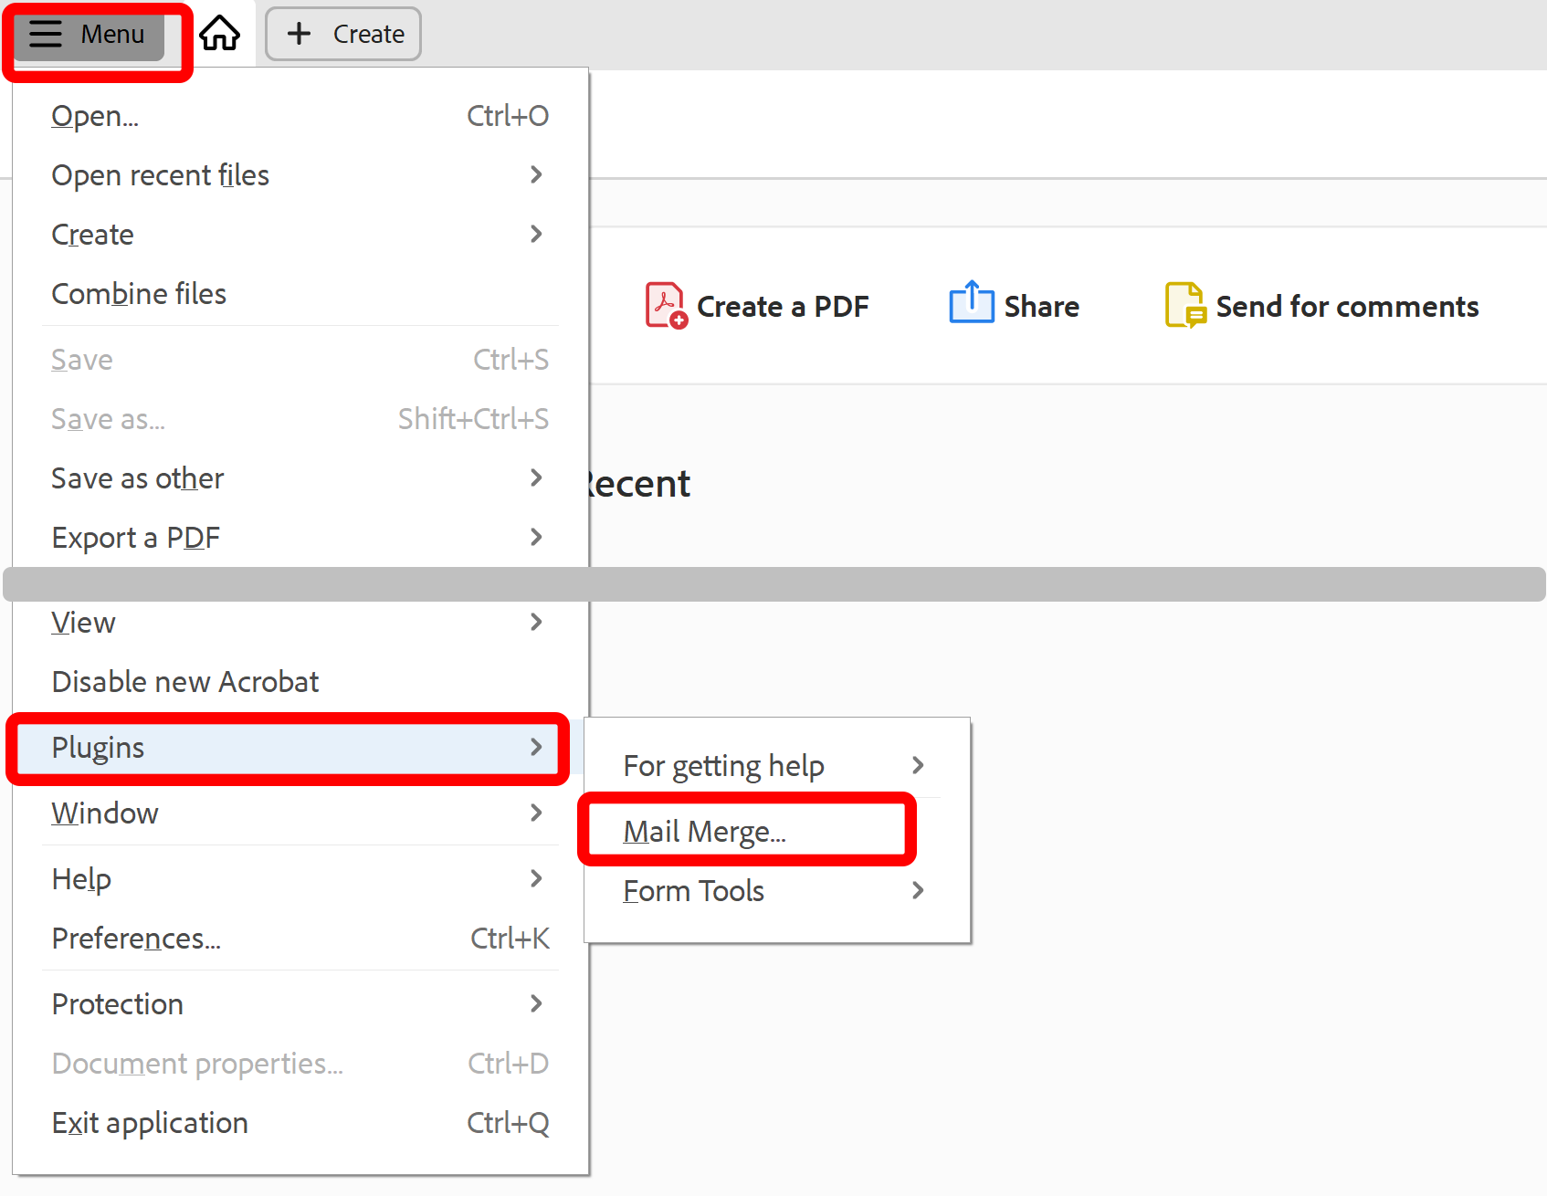Click the Share label text
Image resolution: width=1547 pixels, height=1196 pixels.
click(1042, 307)
